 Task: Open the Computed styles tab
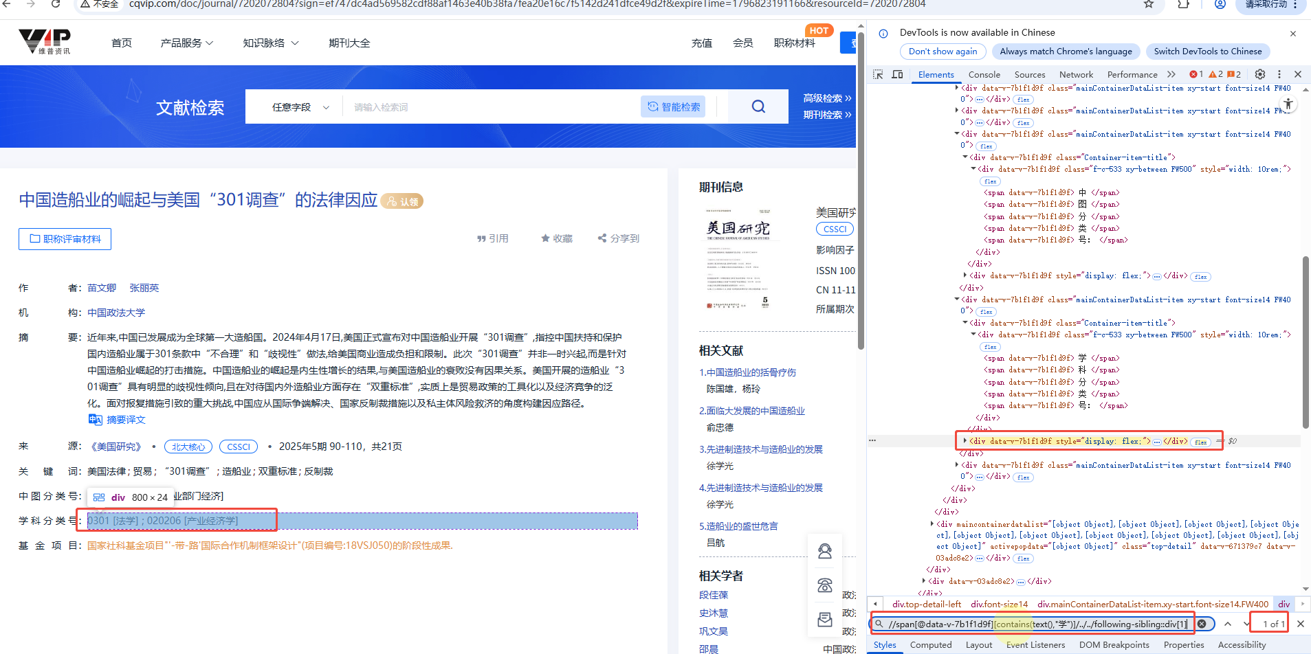[x=931, y=644]
